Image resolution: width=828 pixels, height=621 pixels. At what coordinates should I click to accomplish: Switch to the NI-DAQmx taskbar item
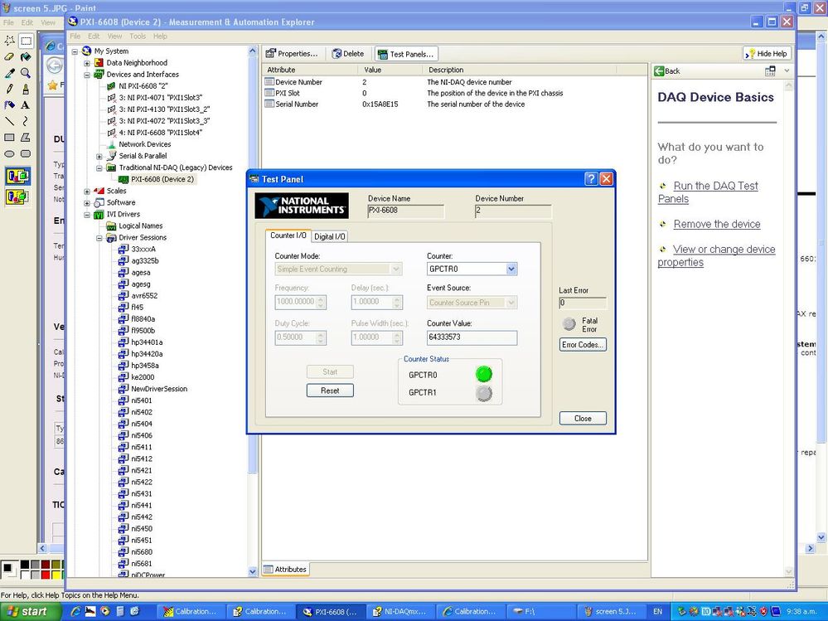pos(399,612)
